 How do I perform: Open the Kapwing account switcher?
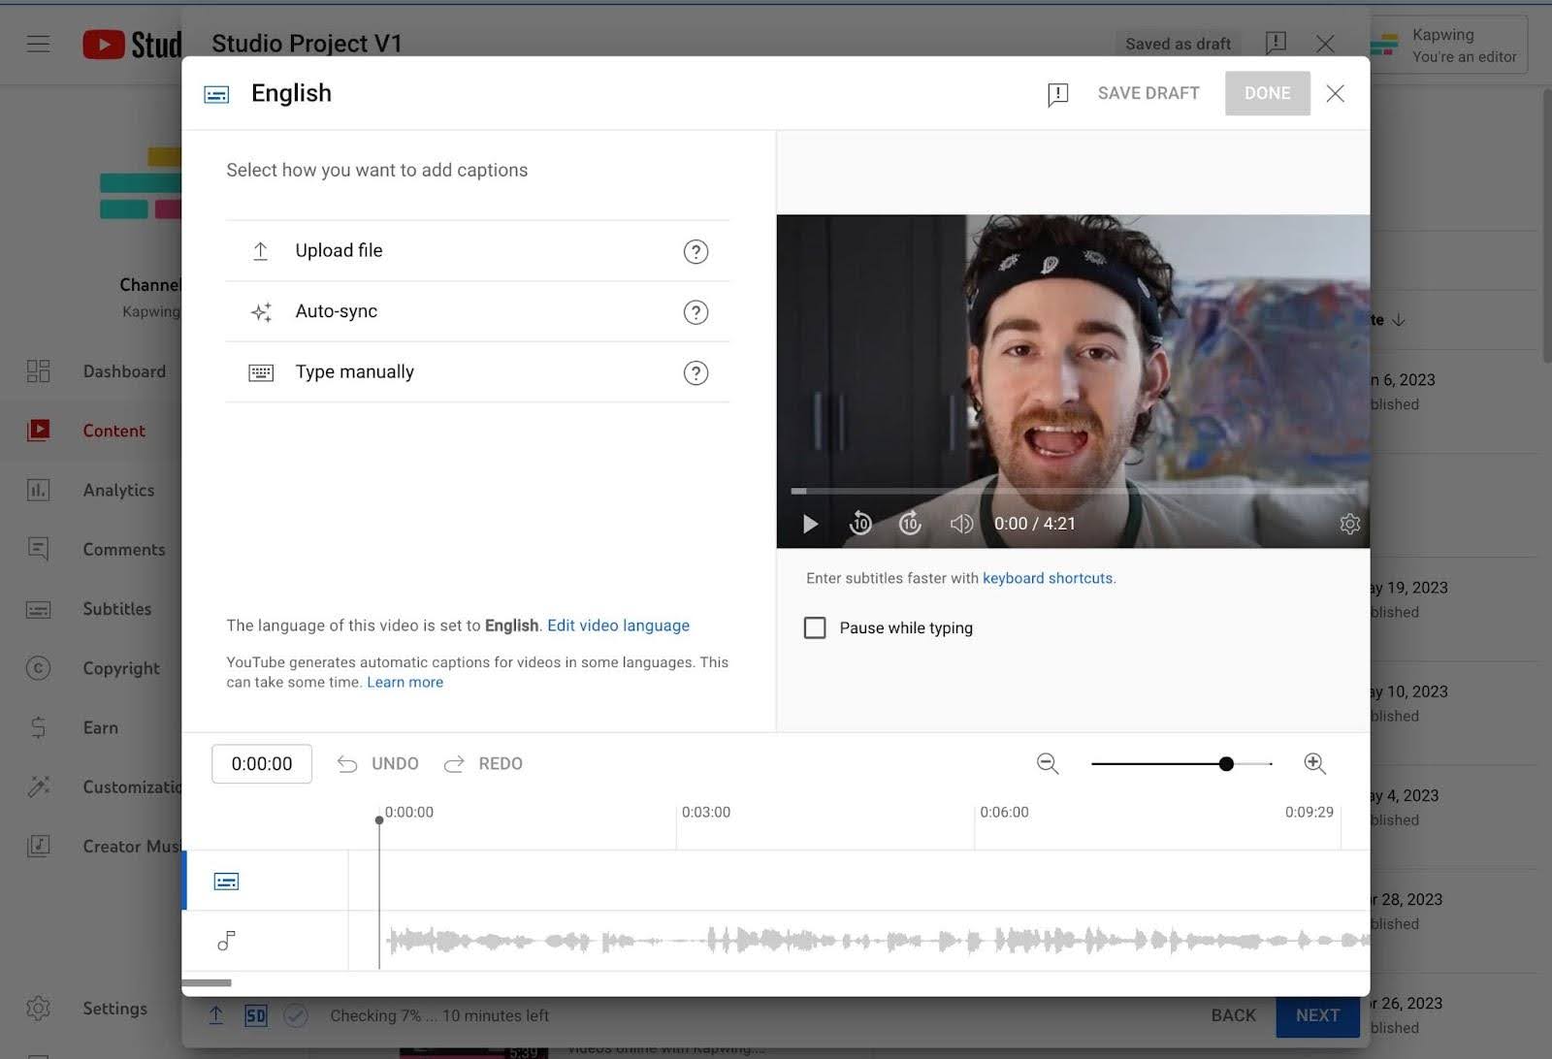point(1449,45)
